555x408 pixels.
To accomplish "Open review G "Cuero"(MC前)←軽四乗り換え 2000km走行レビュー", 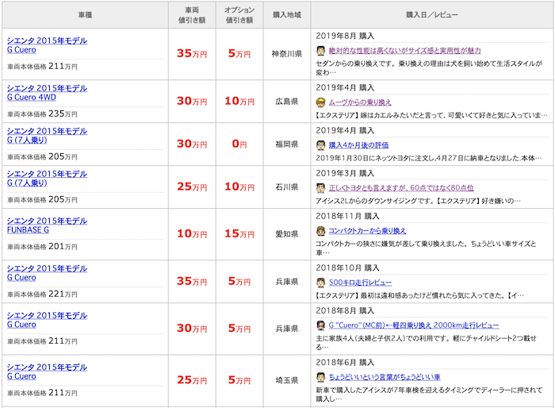I will [414, 325].
